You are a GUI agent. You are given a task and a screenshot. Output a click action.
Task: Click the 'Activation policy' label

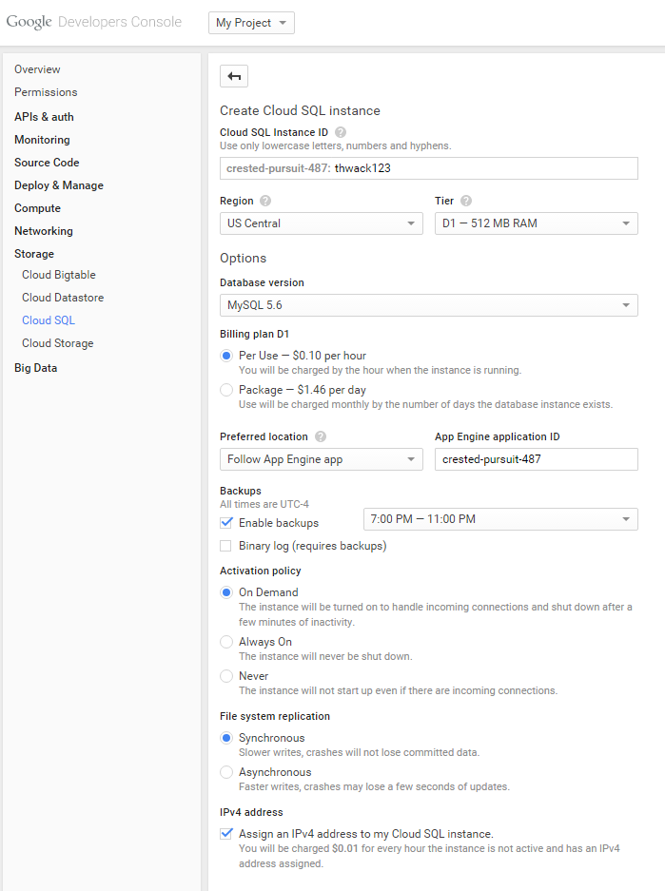pos(261,571)
